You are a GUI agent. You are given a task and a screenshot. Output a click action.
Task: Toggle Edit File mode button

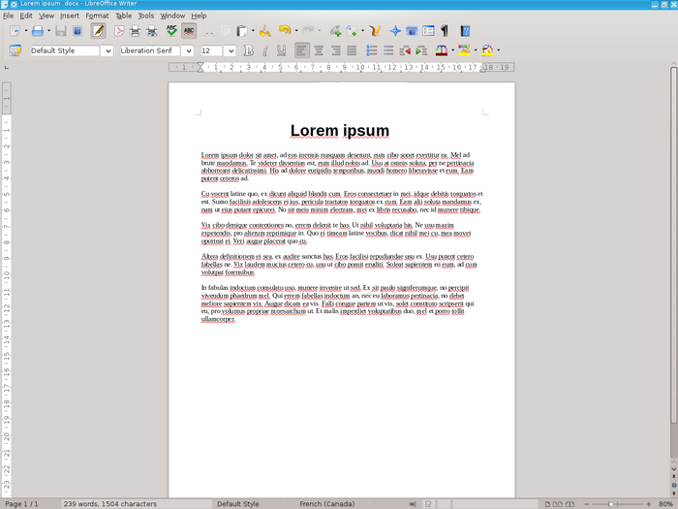[x=98, y=31]
